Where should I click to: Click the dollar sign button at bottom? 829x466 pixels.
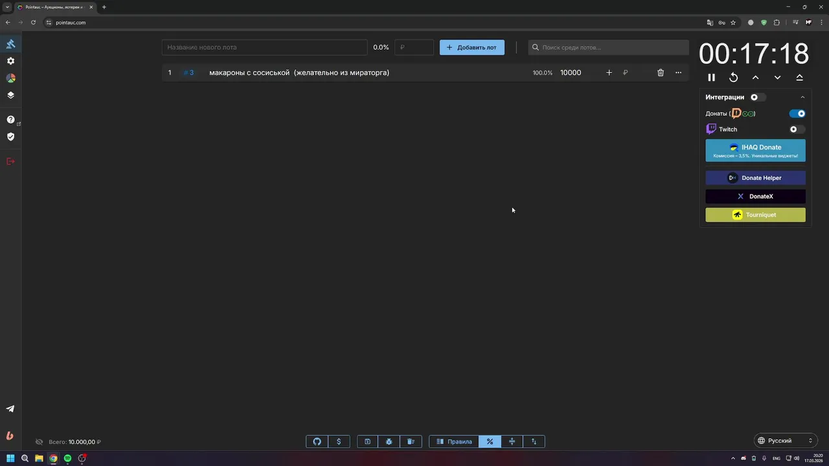pos(339,441)
